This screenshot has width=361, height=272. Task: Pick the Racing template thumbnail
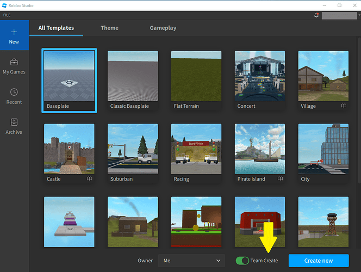pyautogui.click(x=196, y=149)
